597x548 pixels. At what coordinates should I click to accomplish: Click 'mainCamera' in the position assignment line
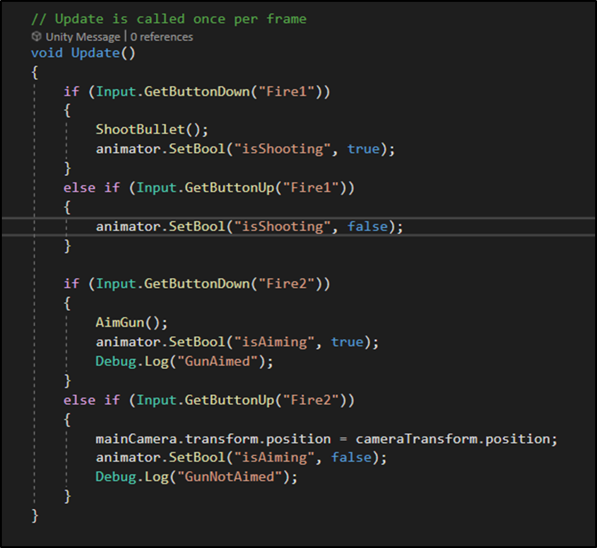click(x=136, y=439)
